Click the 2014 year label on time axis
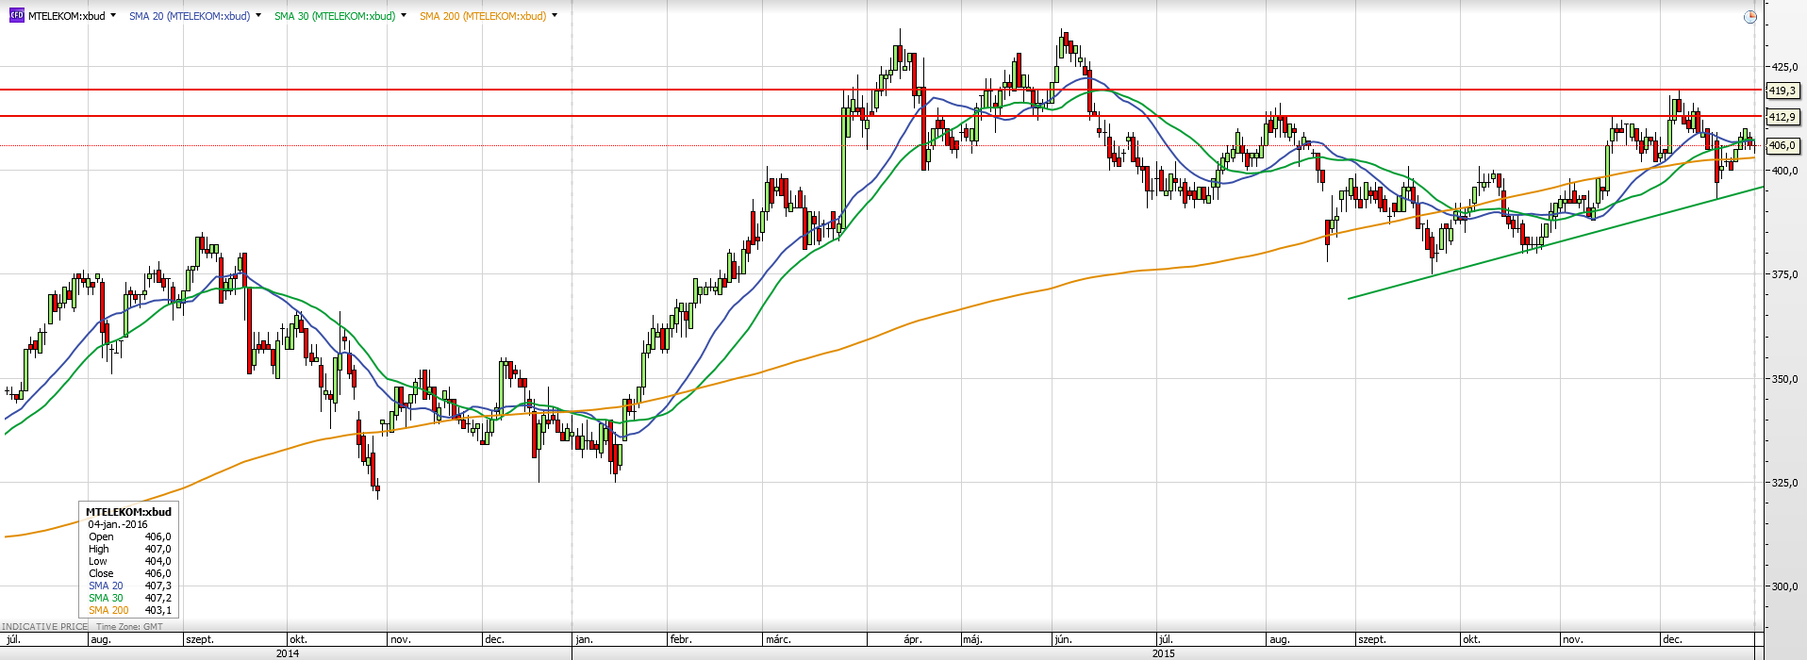The height and width of the screenshot is (660, 1807). pyautogui.click(x=288, y=652)
